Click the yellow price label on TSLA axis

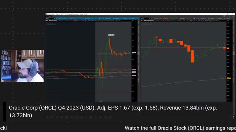click(x=229, y=78)
